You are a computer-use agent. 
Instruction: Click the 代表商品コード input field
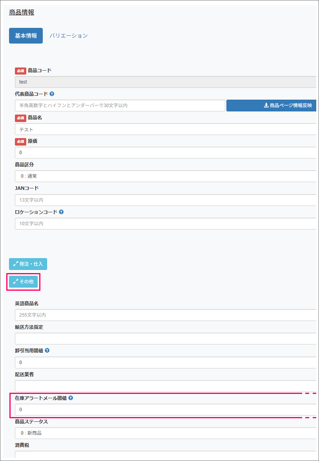click(x=120, y=106)
